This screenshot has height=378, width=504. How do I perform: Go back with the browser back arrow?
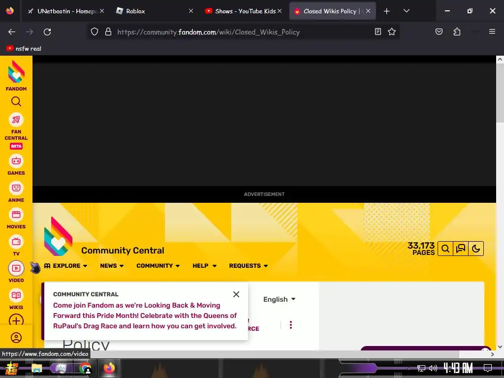pyautogui.click(x=12, y=32)
